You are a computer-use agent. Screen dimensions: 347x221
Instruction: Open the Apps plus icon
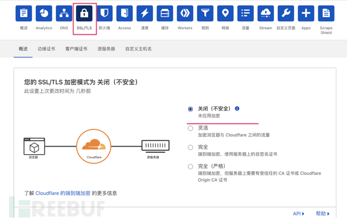pos(306,14)
